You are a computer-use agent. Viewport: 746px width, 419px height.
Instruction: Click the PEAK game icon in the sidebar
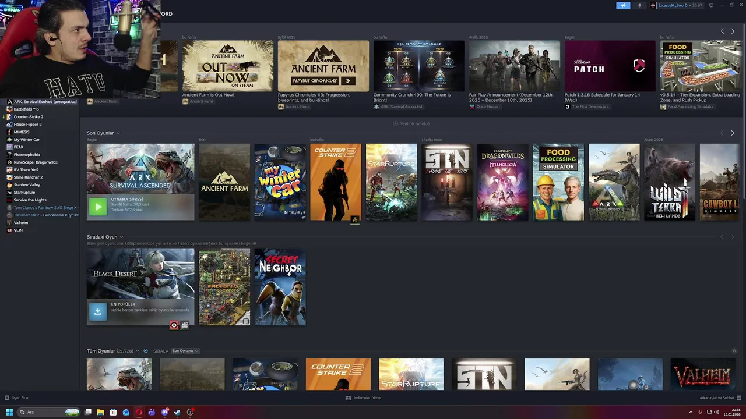[9, 147]
